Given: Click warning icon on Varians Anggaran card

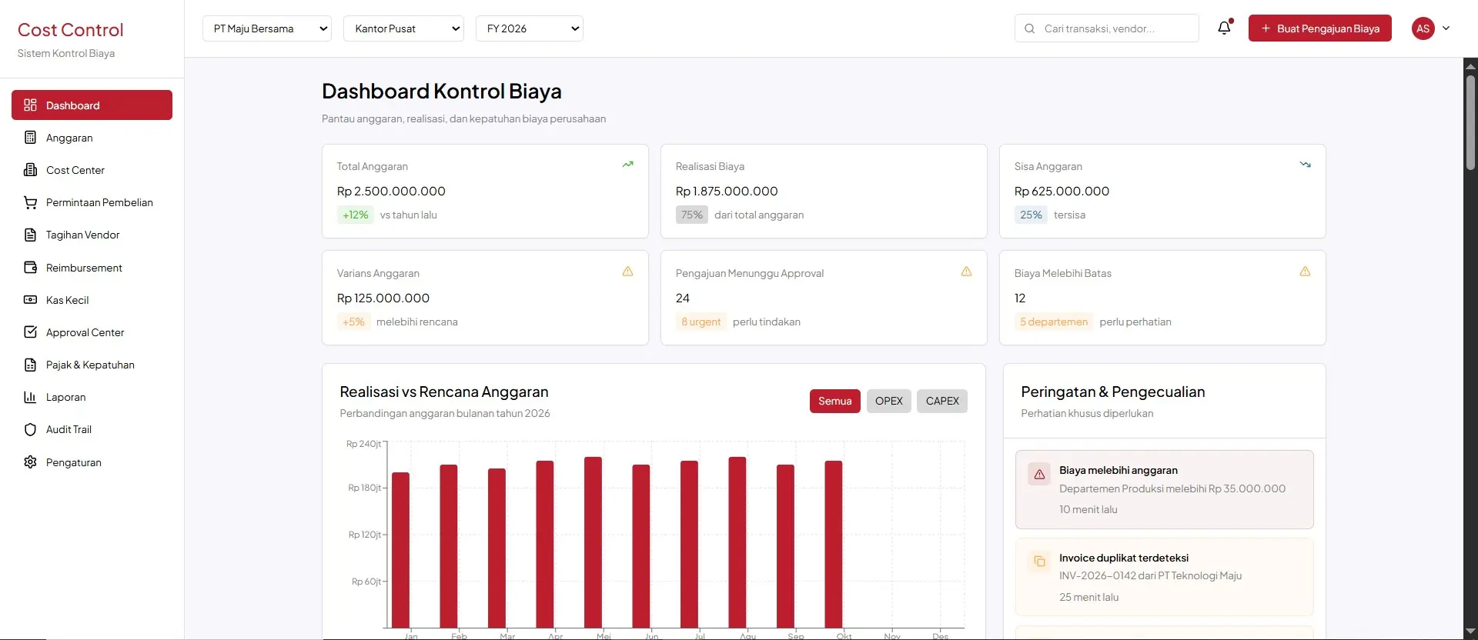Looking at the screenshot, I should point(627,272).
